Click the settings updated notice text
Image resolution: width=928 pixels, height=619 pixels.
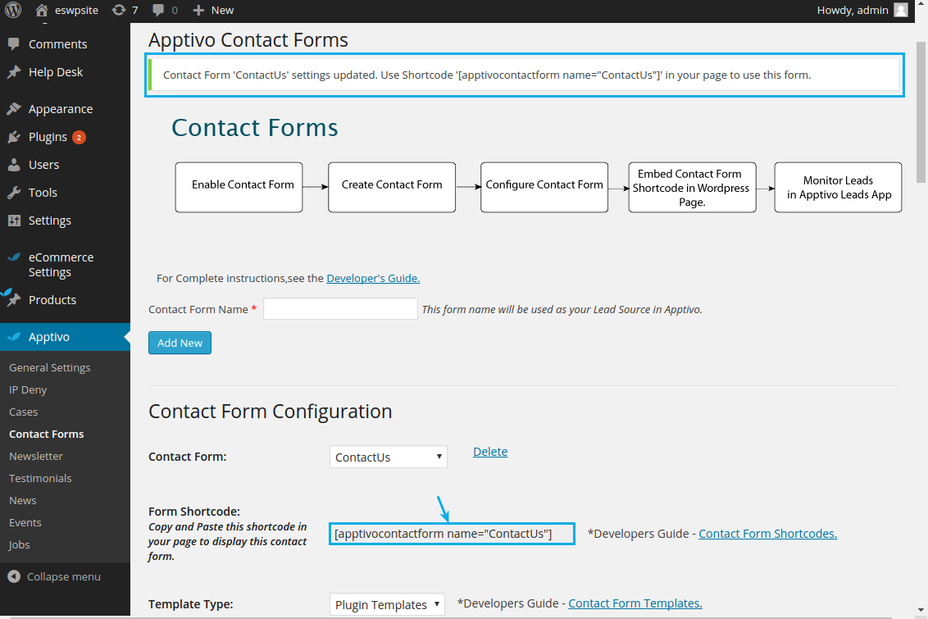tap(487, 75)
